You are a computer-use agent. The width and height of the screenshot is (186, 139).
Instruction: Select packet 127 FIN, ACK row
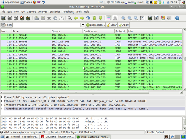click(91, 87)
